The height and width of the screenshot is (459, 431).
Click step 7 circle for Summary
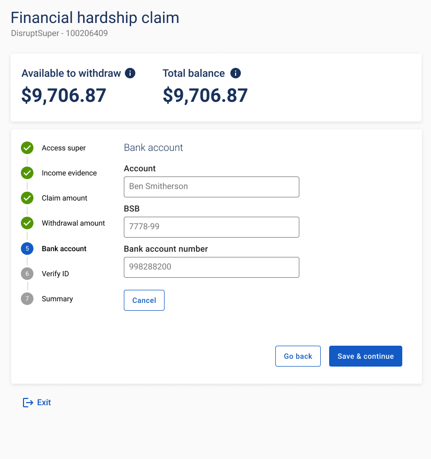click(x=27, y=299)
